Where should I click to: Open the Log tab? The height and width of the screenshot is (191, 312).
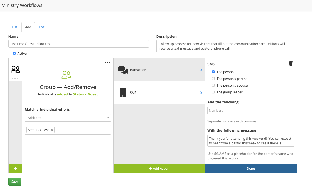42,27
